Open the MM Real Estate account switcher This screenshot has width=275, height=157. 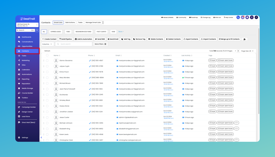[x=27, y=25]
